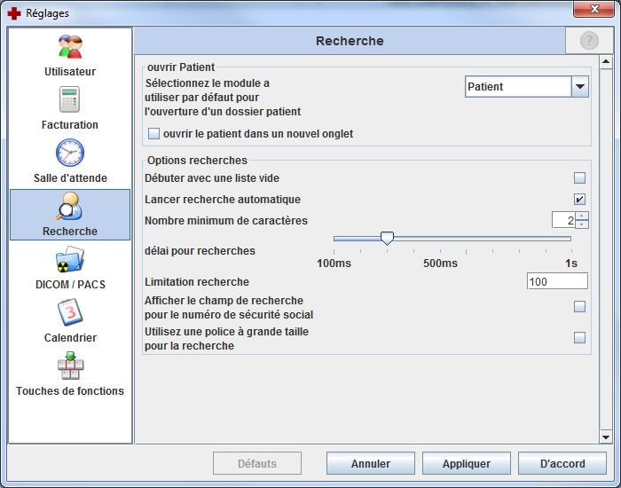
Task: Click the délai pour recherches slider handle
Action: (387, 238)
